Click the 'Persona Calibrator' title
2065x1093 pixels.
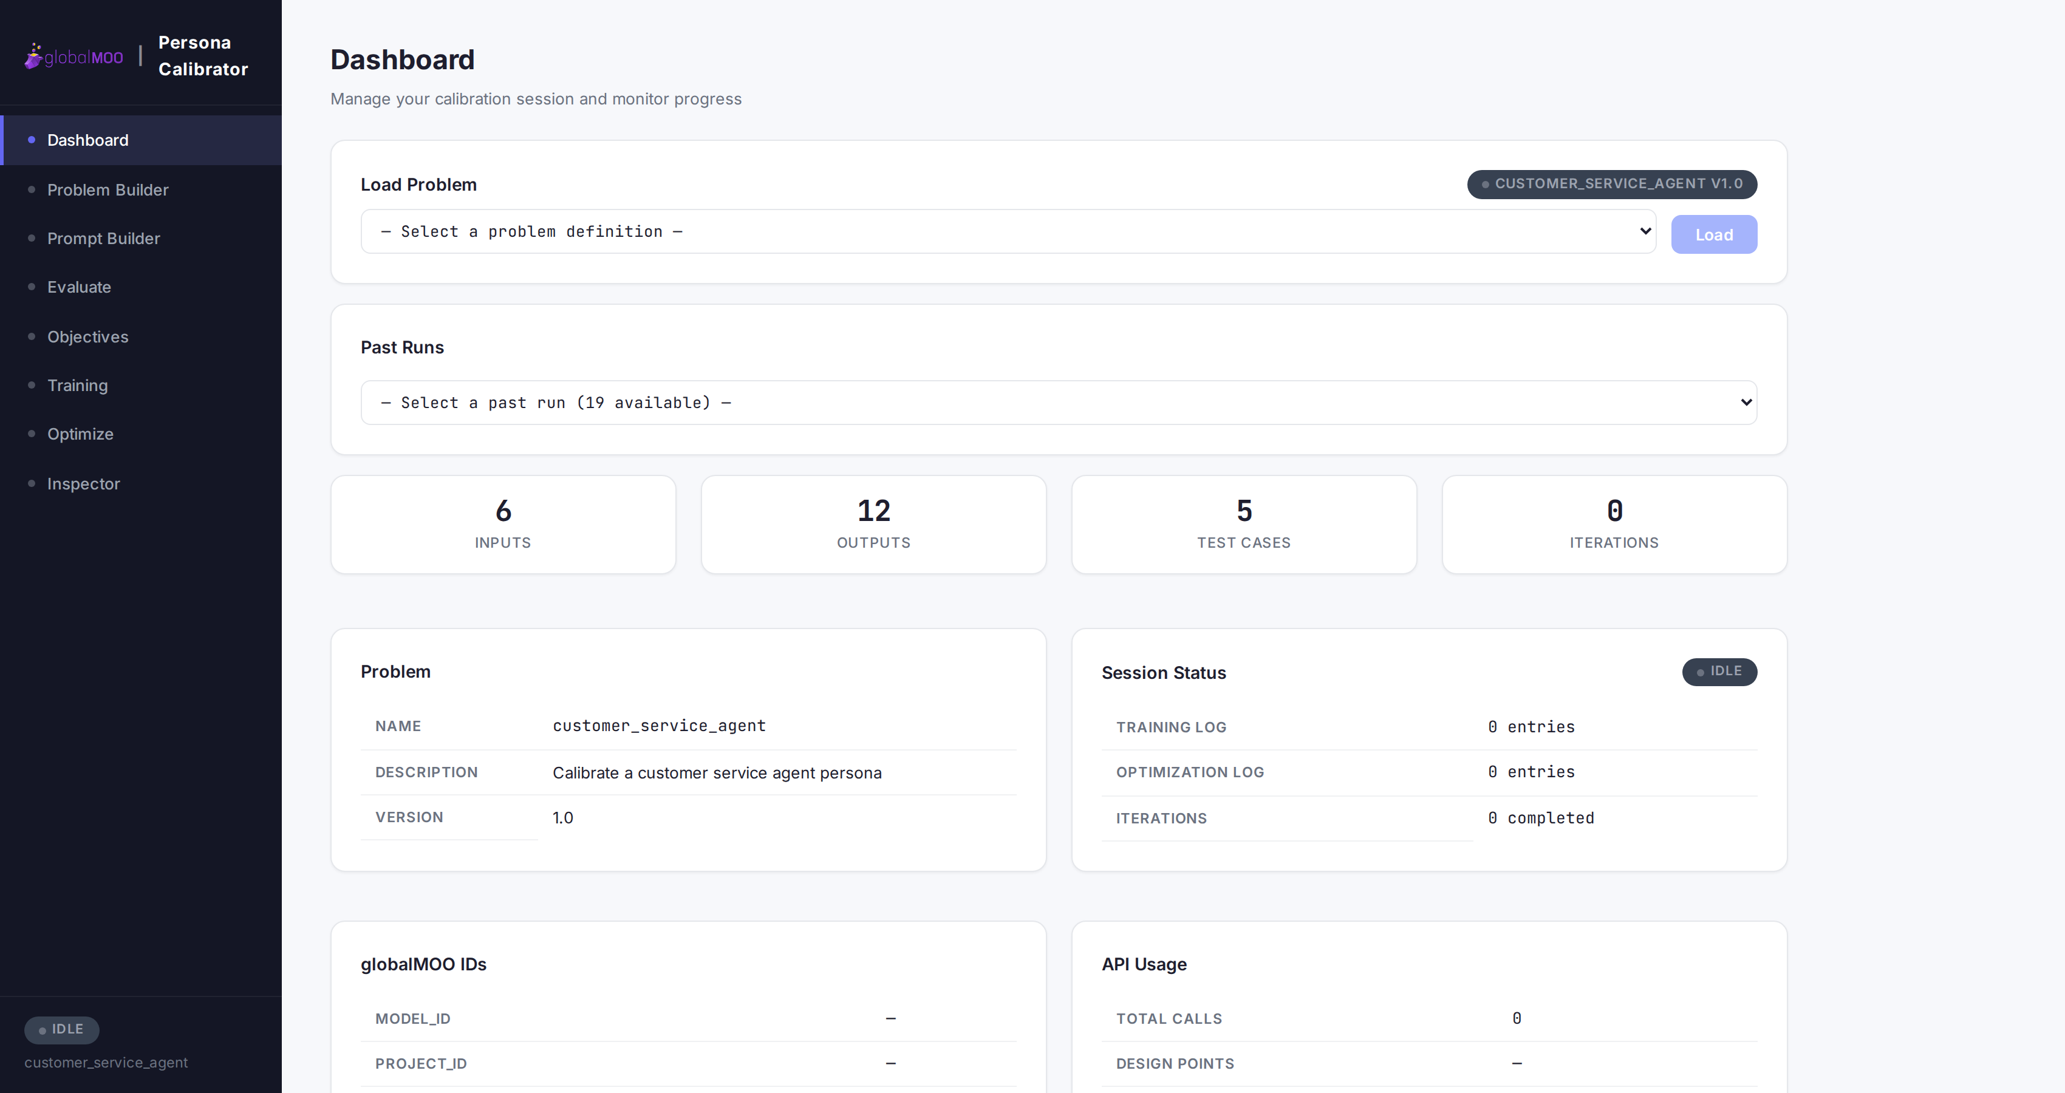pos(203,56)
